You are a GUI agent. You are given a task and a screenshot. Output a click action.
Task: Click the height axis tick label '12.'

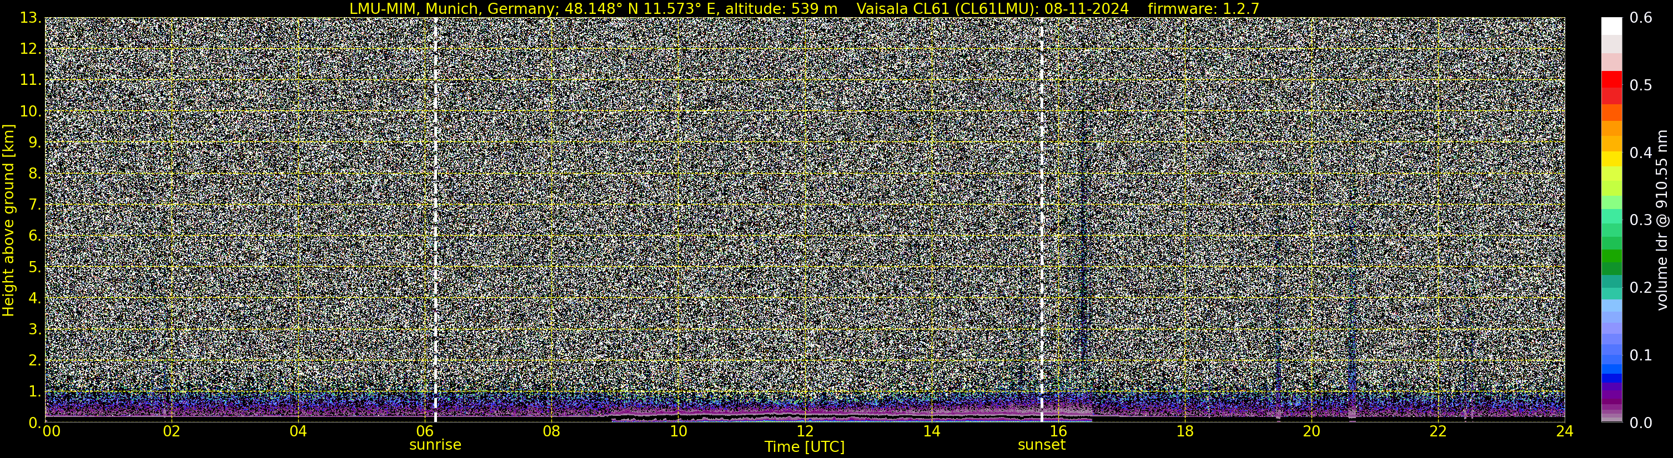[x=31, y=49]
